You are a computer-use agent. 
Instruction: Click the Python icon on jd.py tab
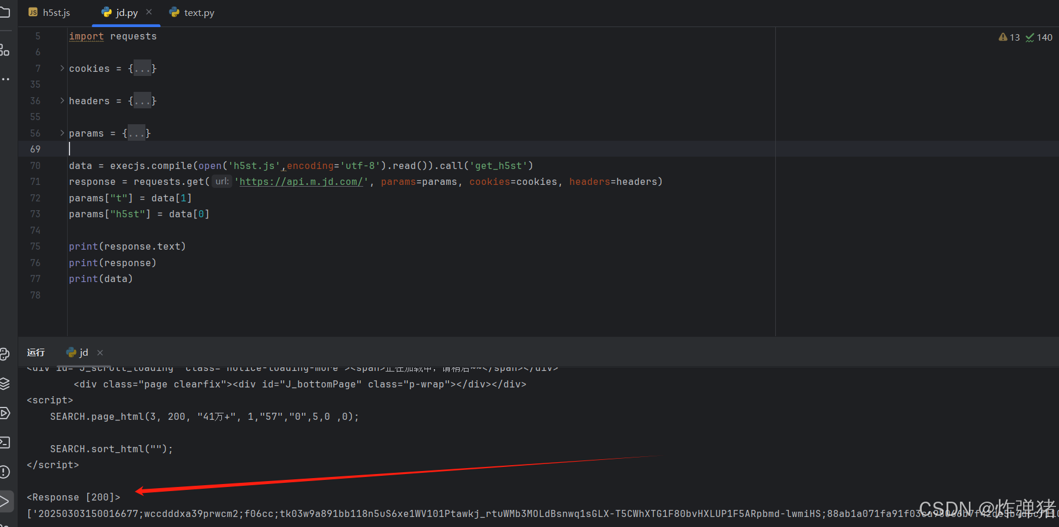[107, 12]
